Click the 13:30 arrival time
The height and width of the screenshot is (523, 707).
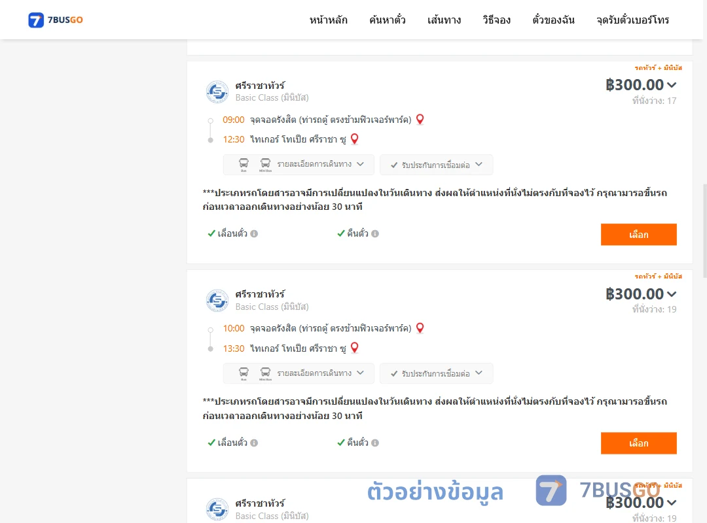[x=234, y=348]
